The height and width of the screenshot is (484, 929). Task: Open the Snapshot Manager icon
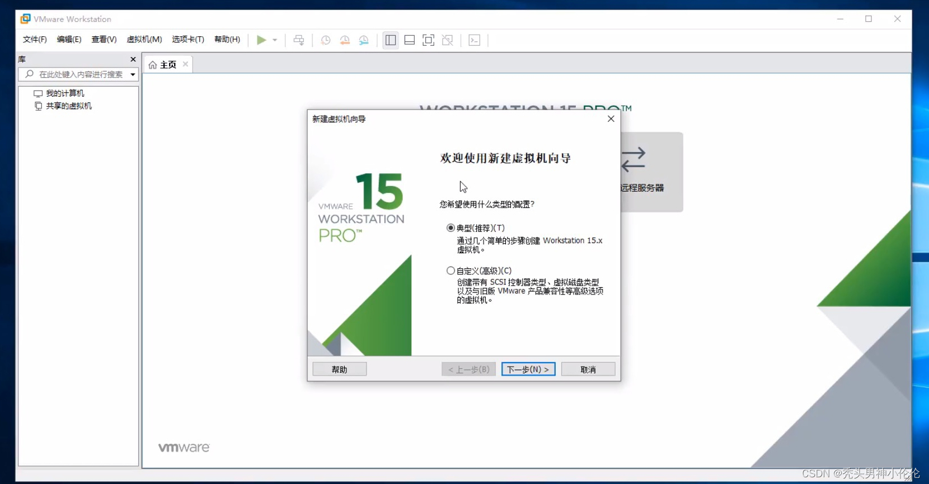364,40
